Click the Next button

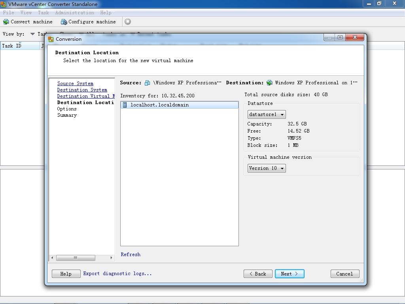290,274
